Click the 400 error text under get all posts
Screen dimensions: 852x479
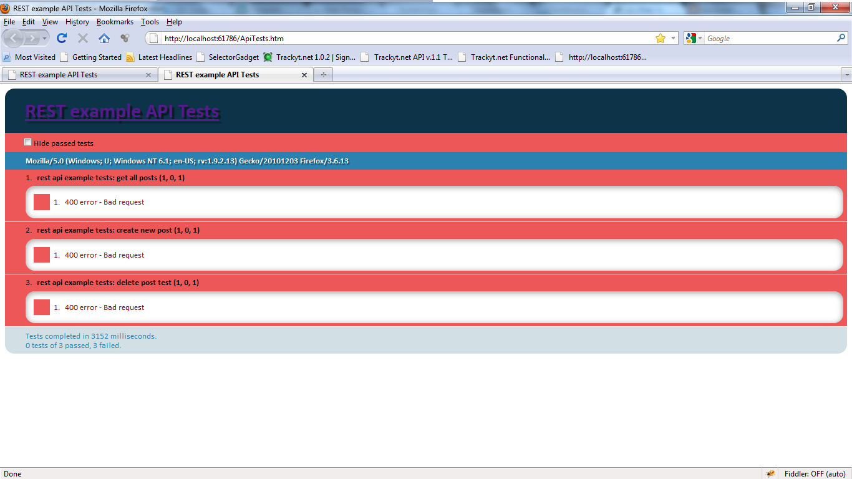tap(104, 202)
